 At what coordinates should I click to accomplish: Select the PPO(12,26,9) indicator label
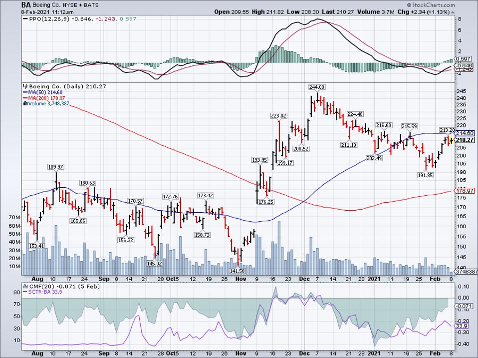pyautogui.click(x=49, y=19)
